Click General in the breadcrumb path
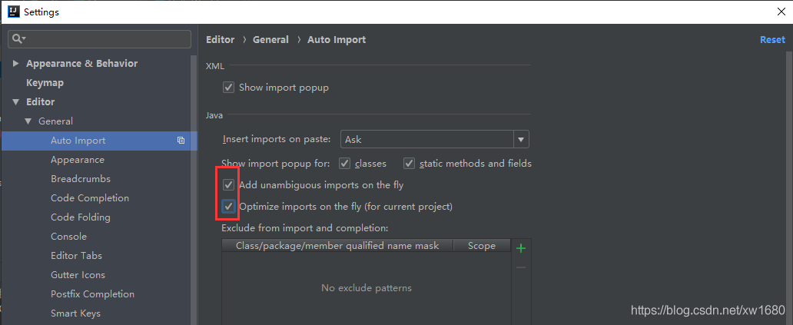The width and height of the screenshot is (793, 325). 270,39
